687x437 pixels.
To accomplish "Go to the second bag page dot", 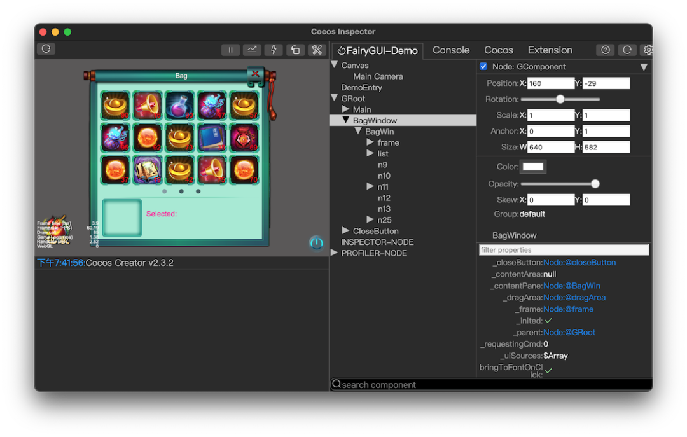I will coord(181,191).
